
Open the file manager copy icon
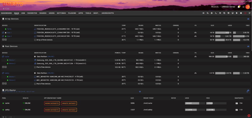(224, 13)
